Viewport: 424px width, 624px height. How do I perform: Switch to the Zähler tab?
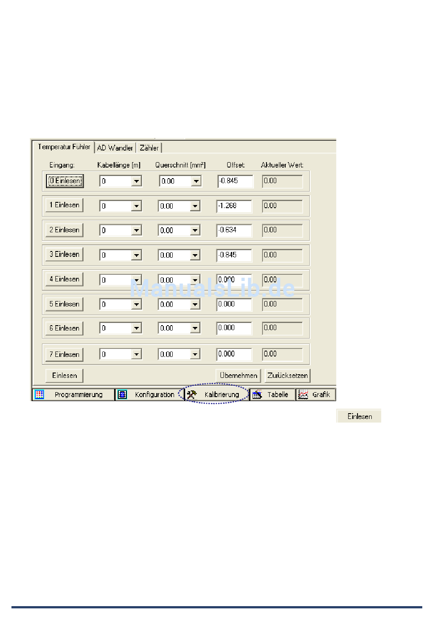click(x=149, y=148)
